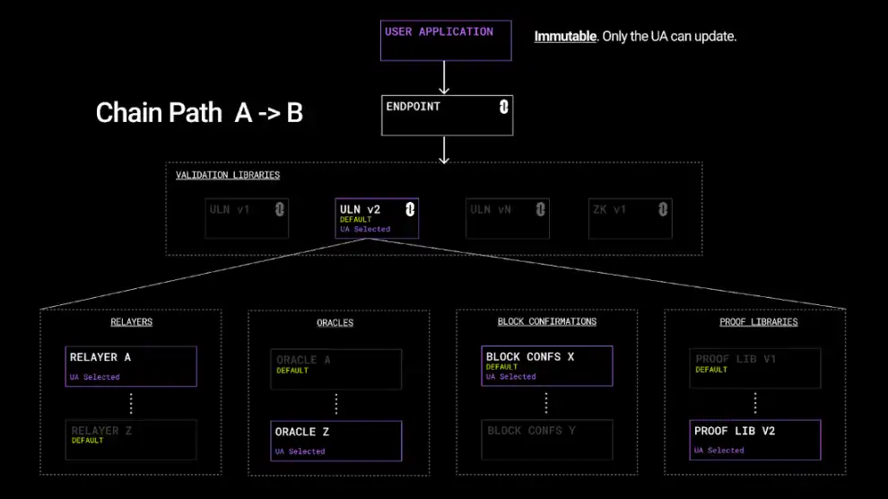Click the RELAYERS underlined heading
Viewport: 888px width, 499px height.
(x=131, y=321)
